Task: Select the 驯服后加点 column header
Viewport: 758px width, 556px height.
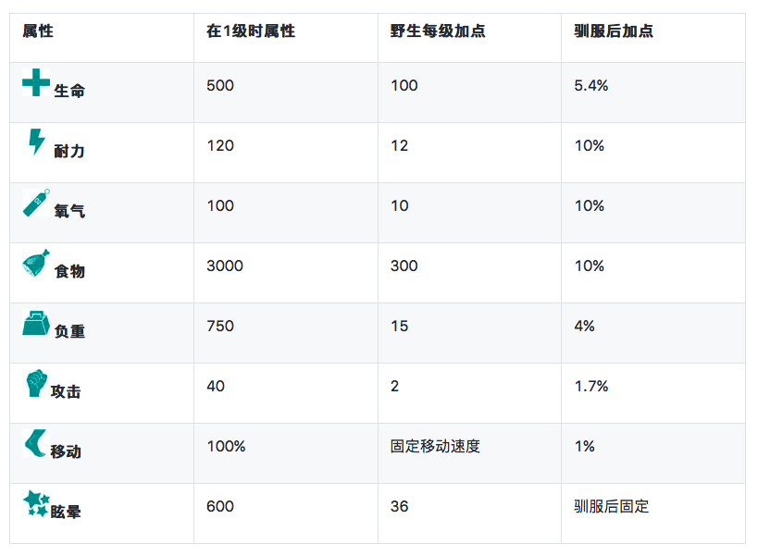Action: 614,31
